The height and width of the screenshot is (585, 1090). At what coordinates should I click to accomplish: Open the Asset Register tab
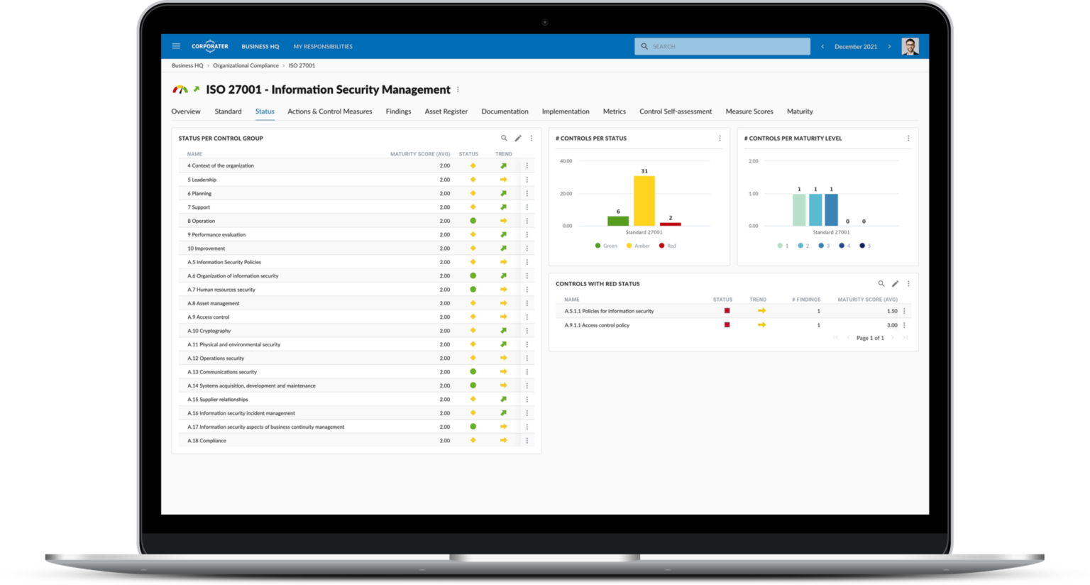pyautogui.click(x=446, y=111)
